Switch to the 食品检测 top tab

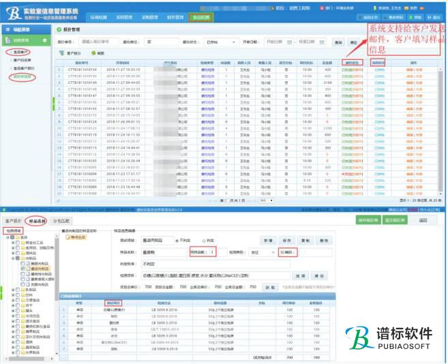coord(201,16)
